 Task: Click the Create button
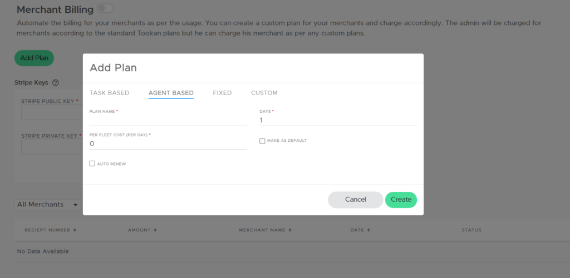point(401,200)
